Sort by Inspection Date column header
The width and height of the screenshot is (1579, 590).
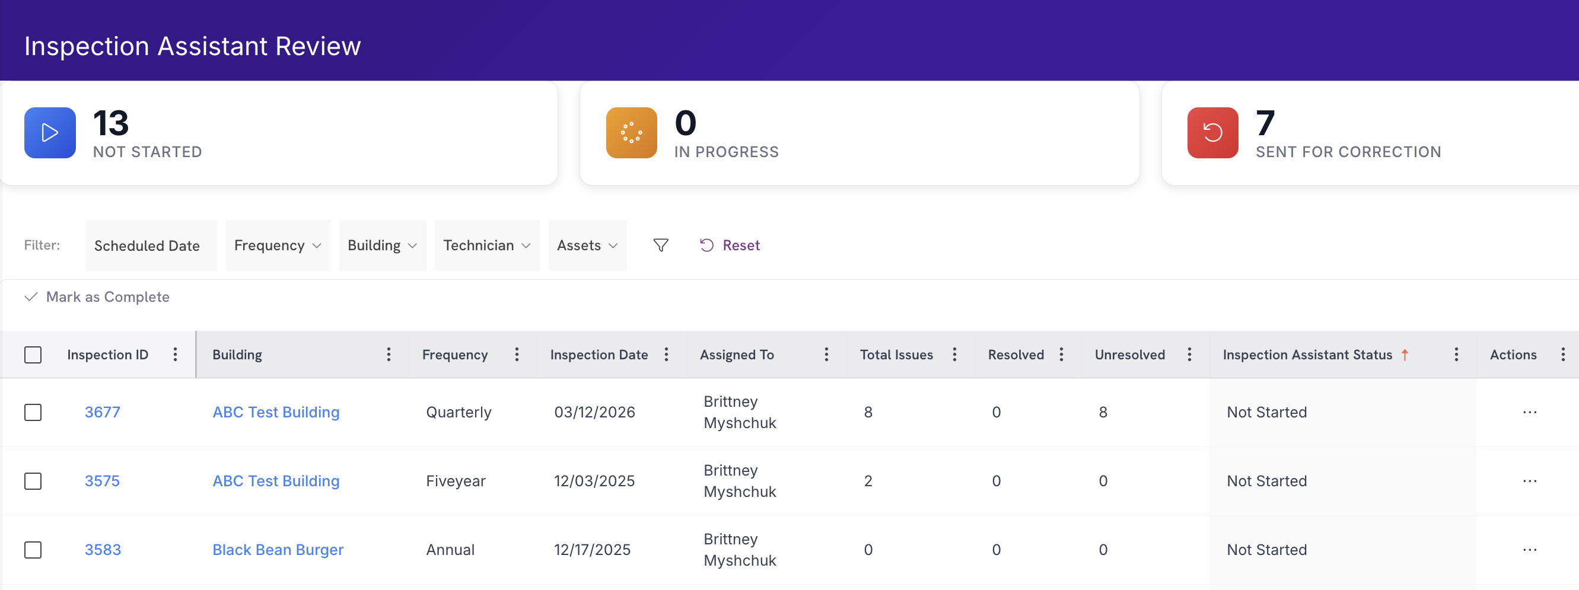point(599,354)
